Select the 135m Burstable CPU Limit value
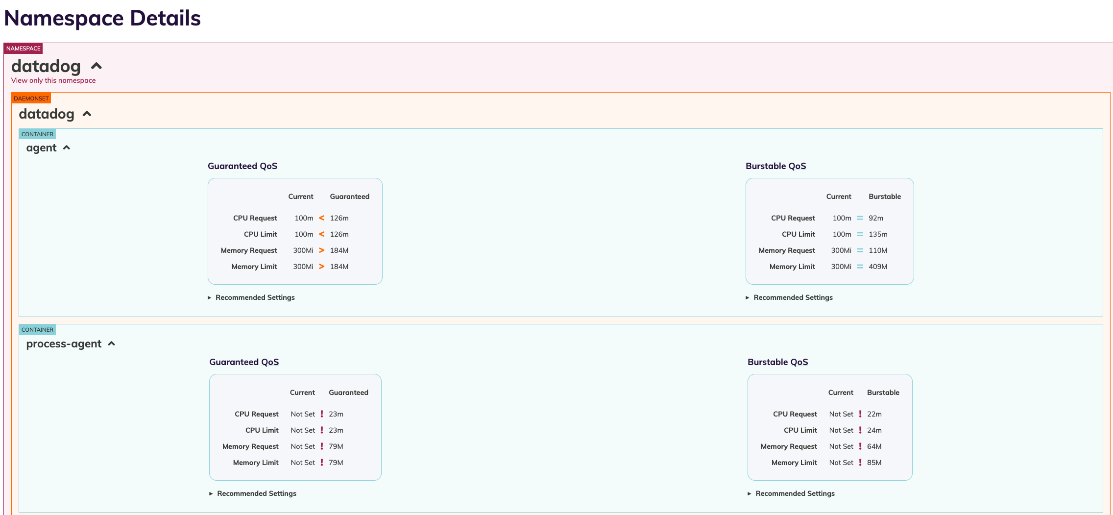The image size is (1113, 515). click(878, 234)
